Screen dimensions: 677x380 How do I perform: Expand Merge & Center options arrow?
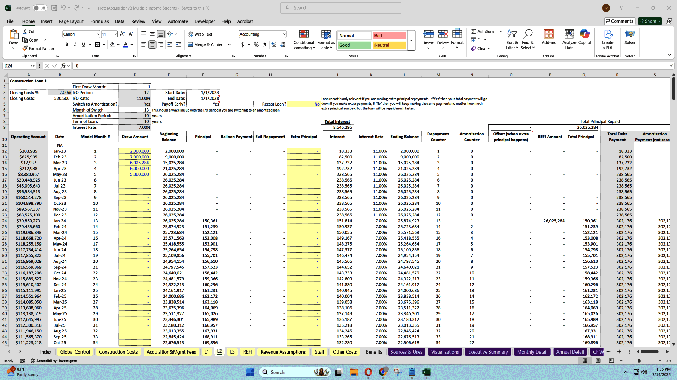pos(229,45)
